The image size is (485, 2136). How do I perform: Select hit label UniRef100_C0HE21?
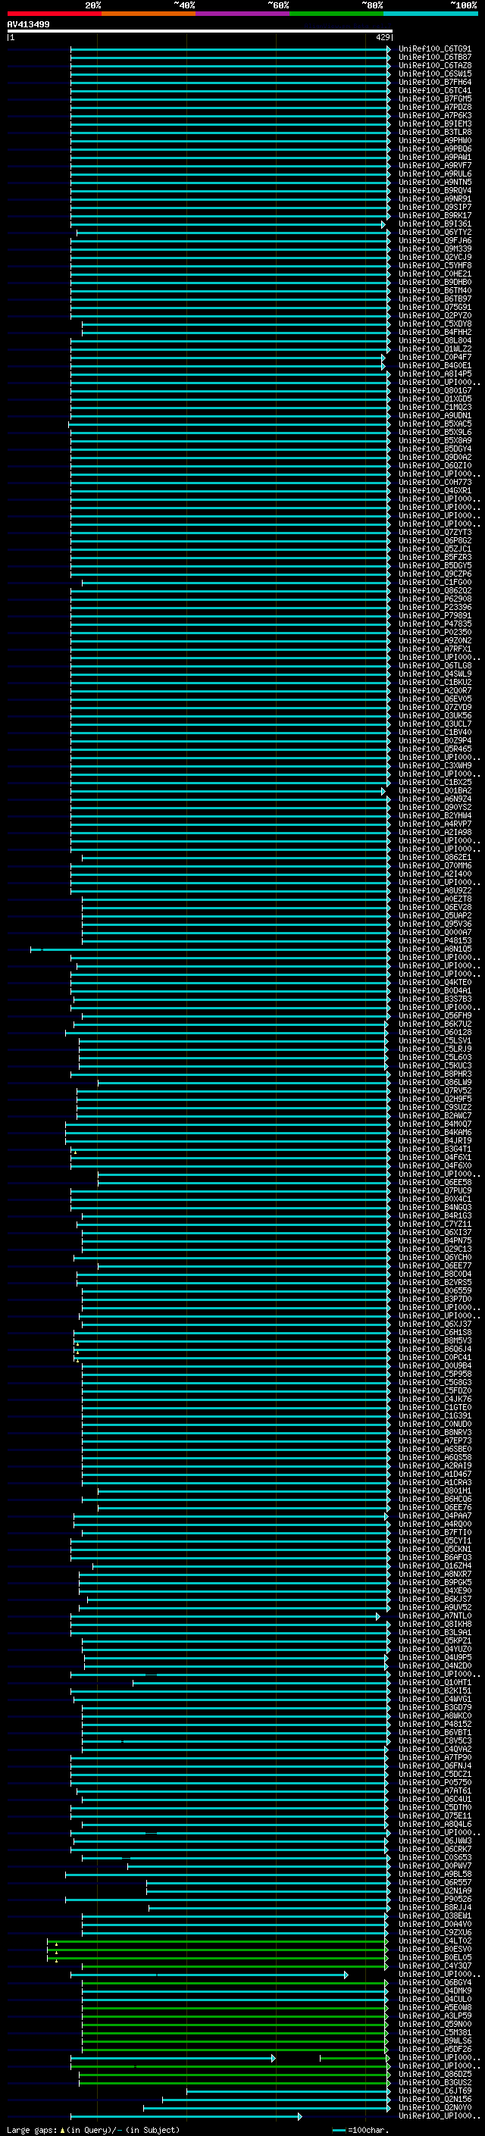click(x=434, y=274)
